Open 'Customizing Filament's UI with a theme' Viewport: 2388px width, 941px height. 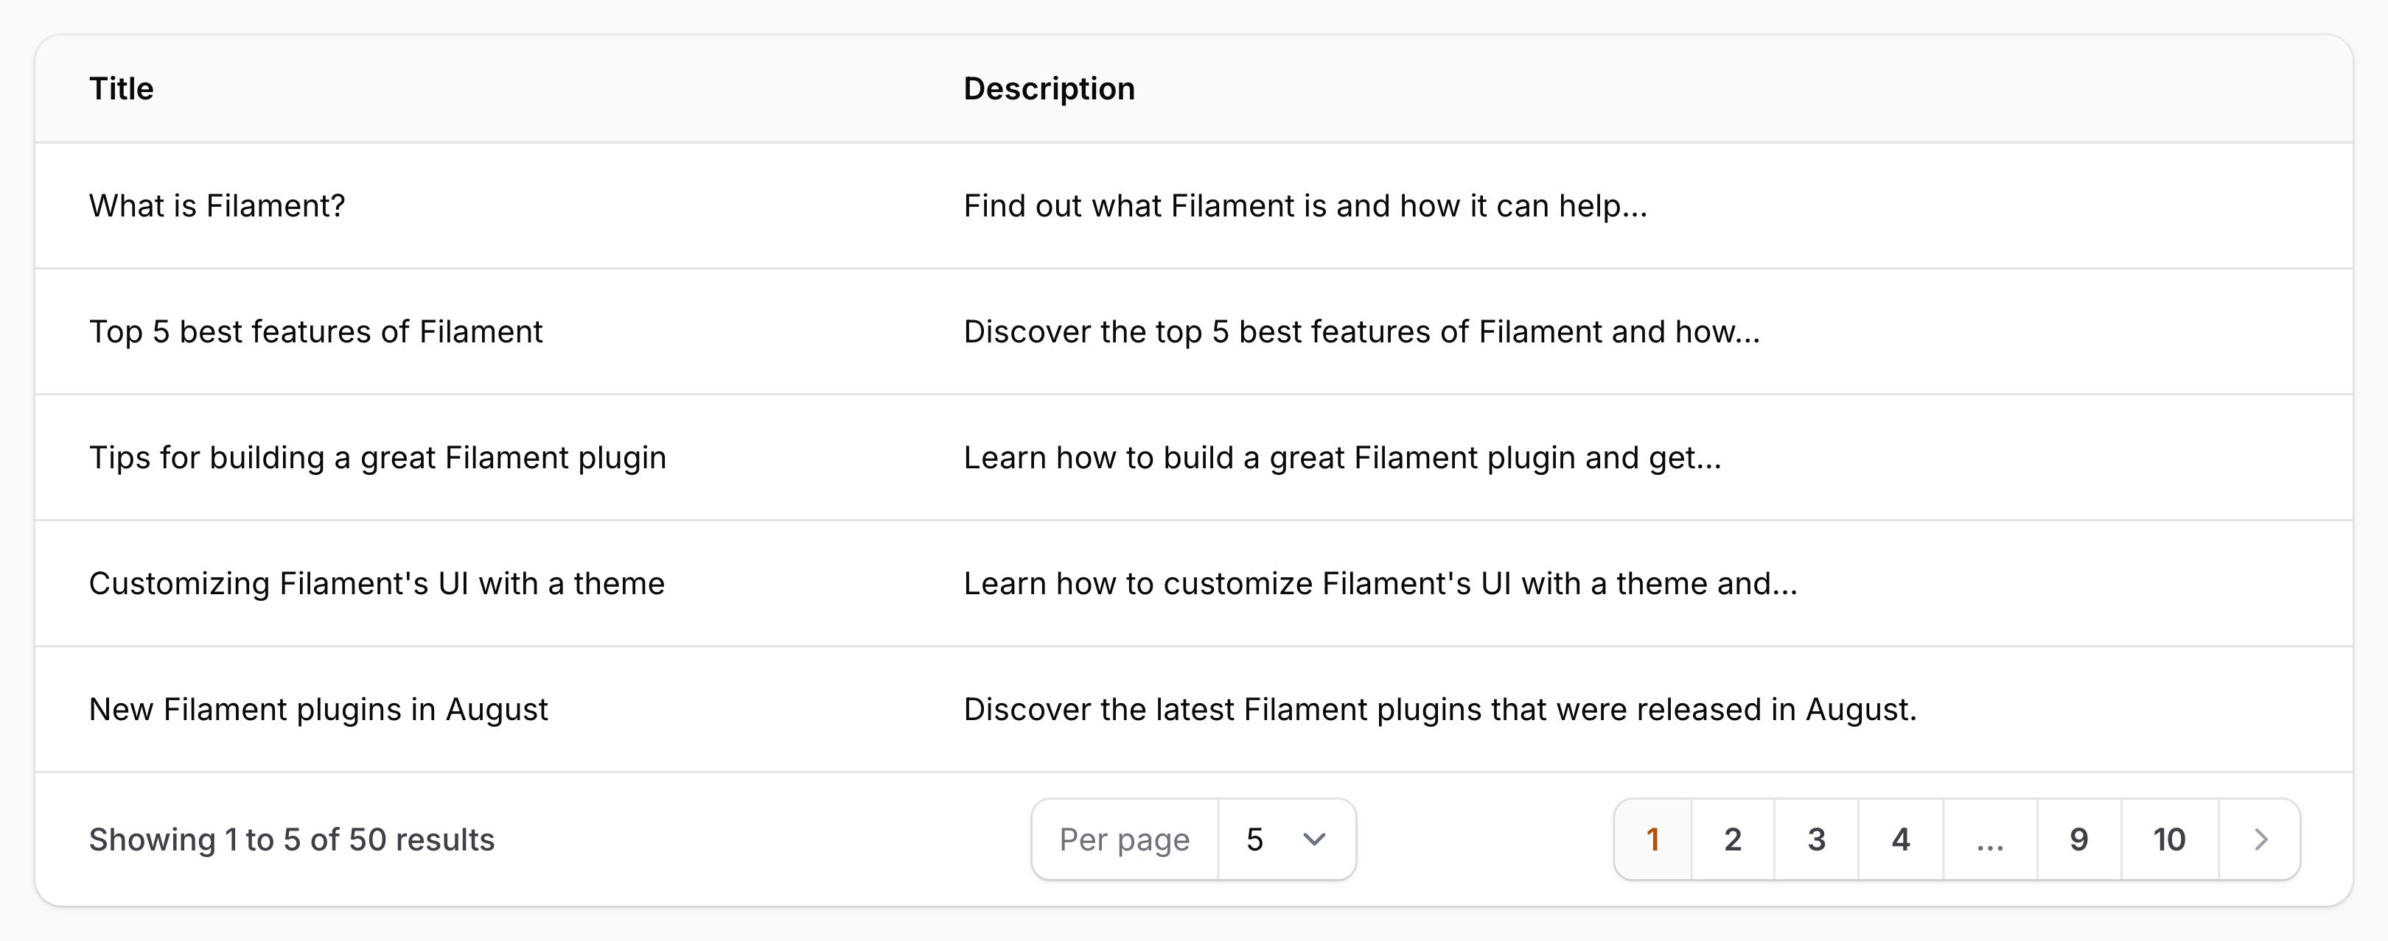1194,583
